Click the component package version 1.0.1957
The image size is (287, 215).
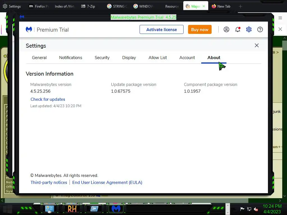pyautogui.click(x=192, y=91)
